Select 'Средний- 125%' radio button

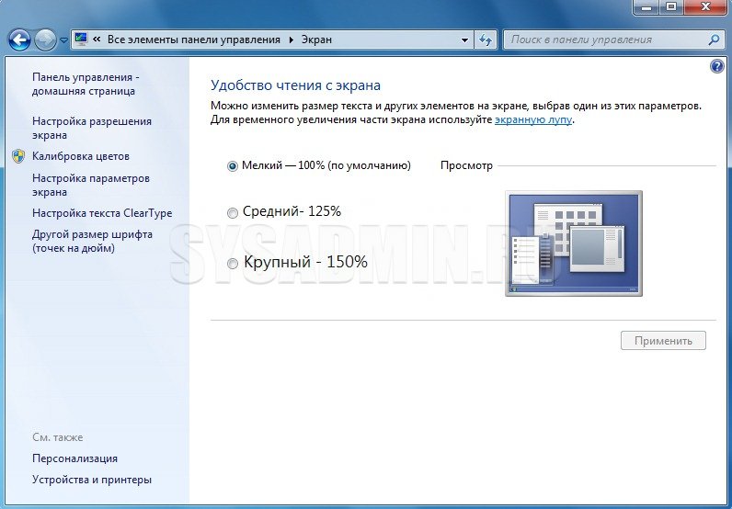232,213
